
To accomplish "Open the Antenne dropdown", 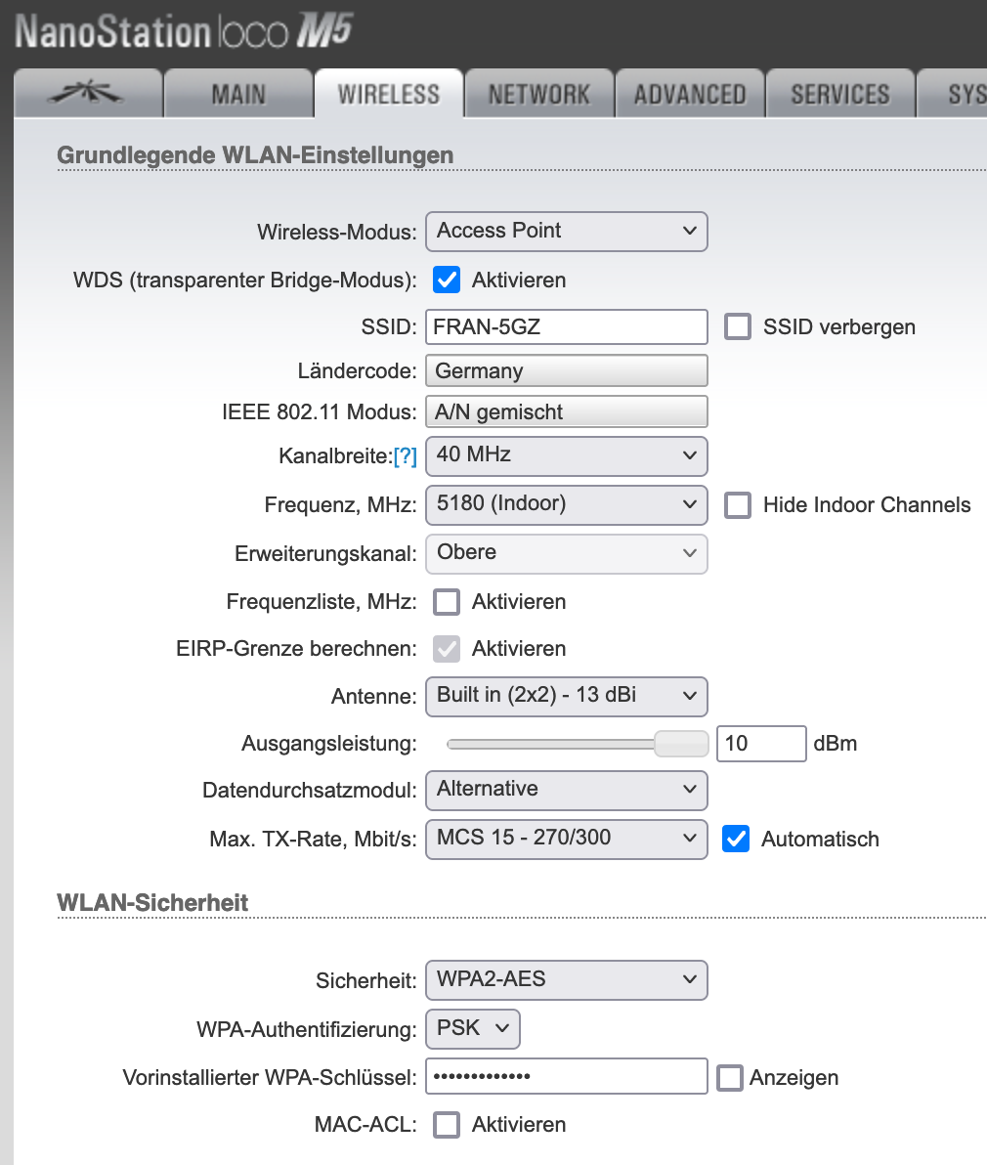I will 567,696.
